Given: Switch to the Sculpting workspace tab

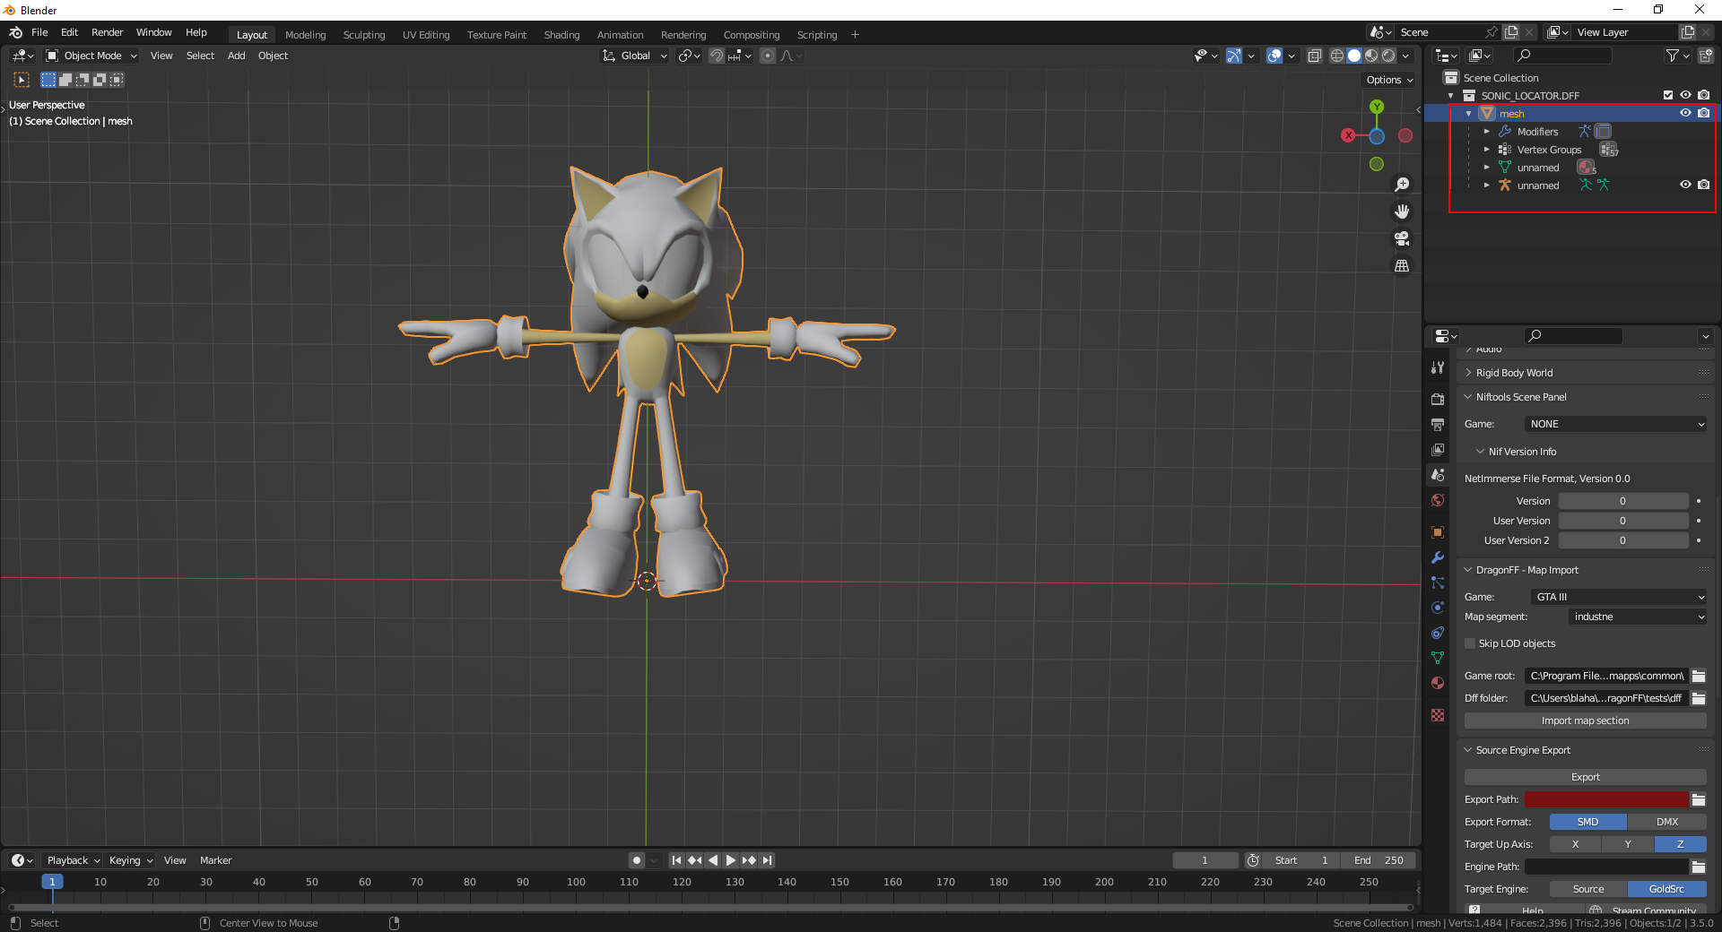Looking at the screenshot, I should [364, 35].
